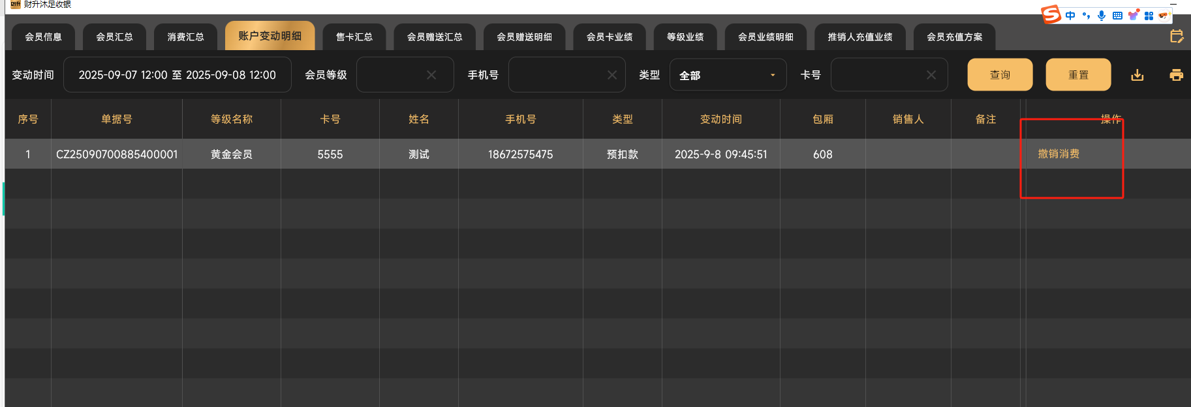Click the 备注 column header
This screenshot has height=407, width=1191.
(x=985, y=119)
